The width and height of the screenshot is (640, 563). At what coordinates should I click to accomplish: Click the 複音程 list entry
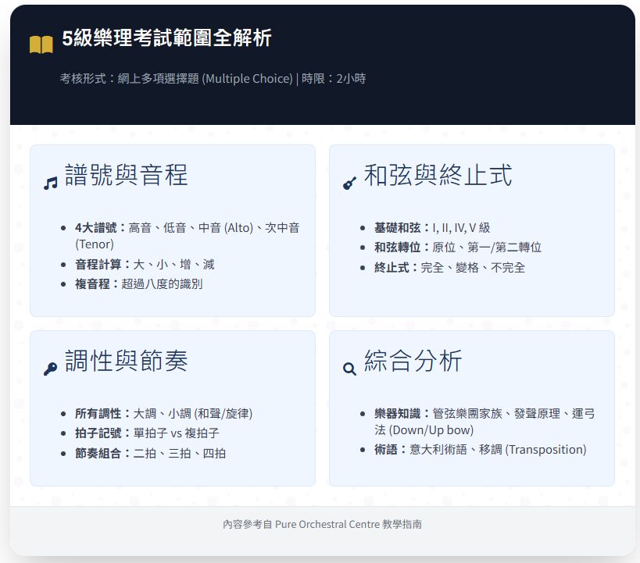[x=138, y=284]
